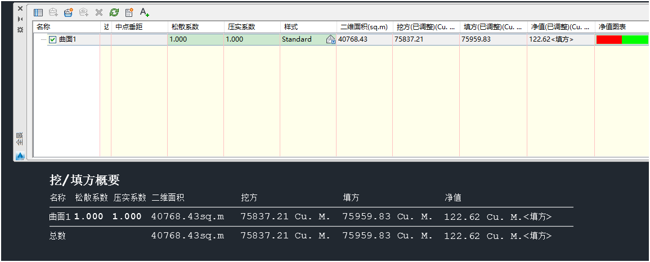Select the 122.62<填方> net value cell
650x262 pixels.
[x=561, y=40]
